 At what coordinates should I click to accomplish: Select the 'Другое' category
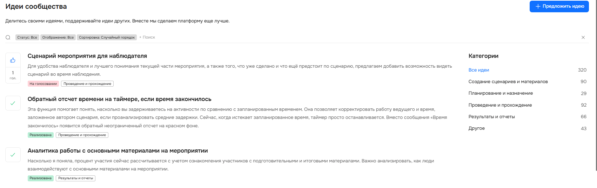pos(476,128)
